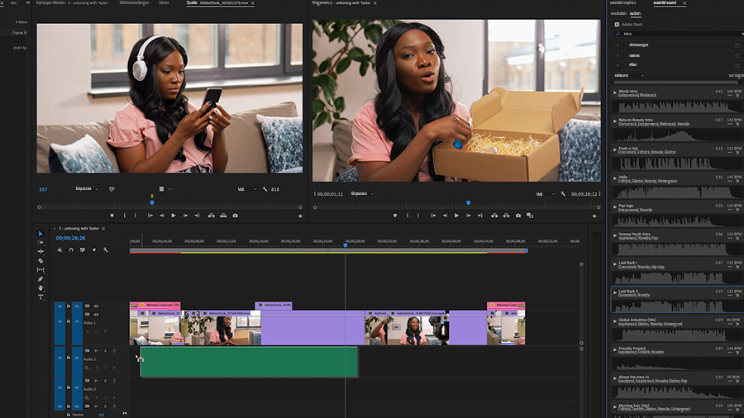Preview the Laid-Back II track
Image resolution: width=744 pixels, height=418 pixels.
[x=615, y=292]
